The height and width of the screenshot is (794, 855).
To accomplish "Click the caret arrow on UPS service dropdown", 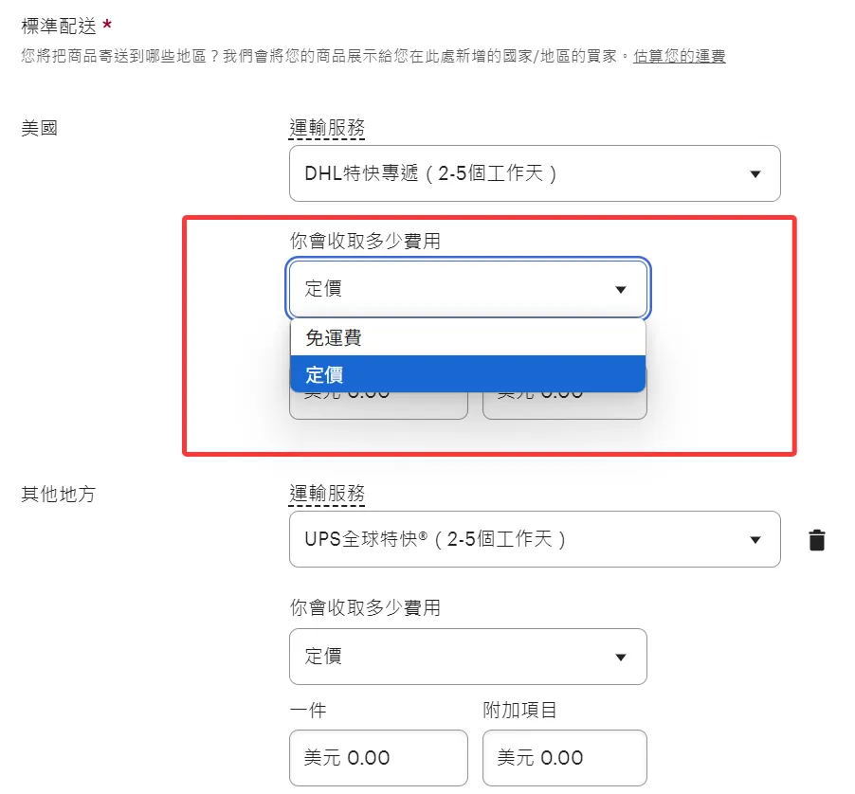I will pos(755,540).
